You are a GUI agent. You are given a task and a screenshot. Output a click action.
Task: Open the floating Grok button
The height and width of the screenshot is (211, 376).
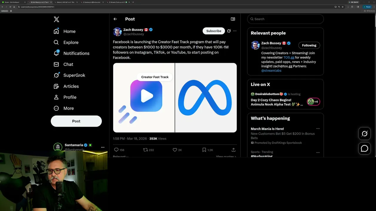pyautogui.click(x=365, y=134)
